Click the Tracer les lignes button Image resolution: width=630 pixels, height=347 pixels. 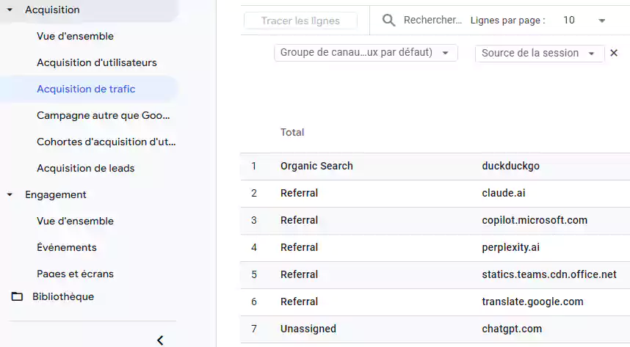[300, 21]
